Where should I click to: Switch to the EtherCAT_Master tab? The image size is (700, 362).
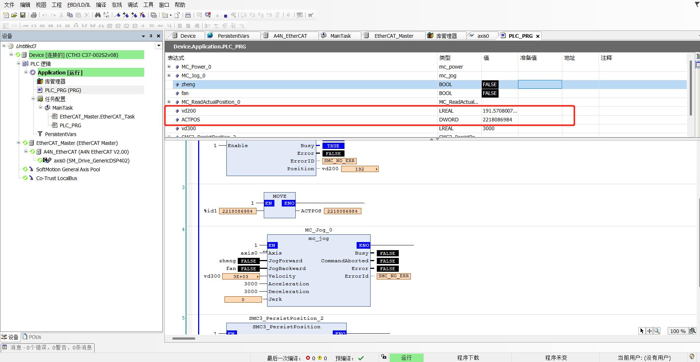tap(394, 36)
